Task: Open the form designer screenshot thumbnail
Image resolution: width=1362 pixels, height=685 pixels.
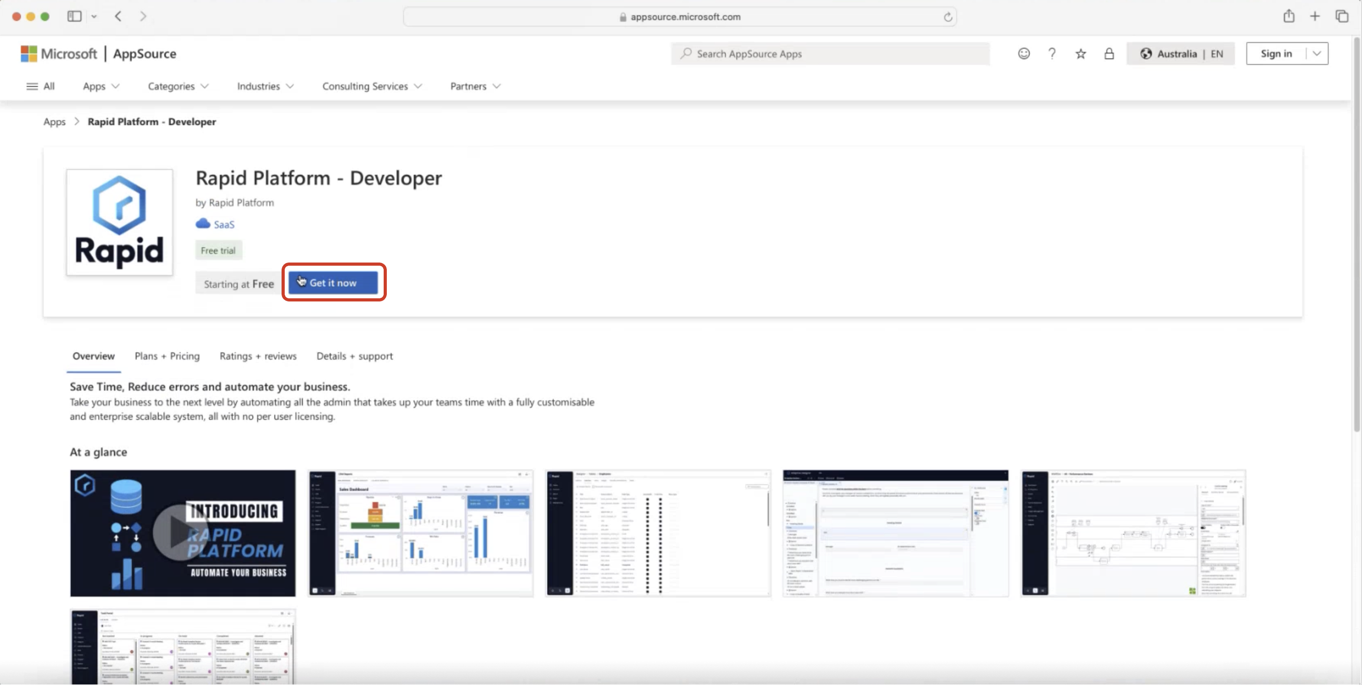Action: [895, 533]
